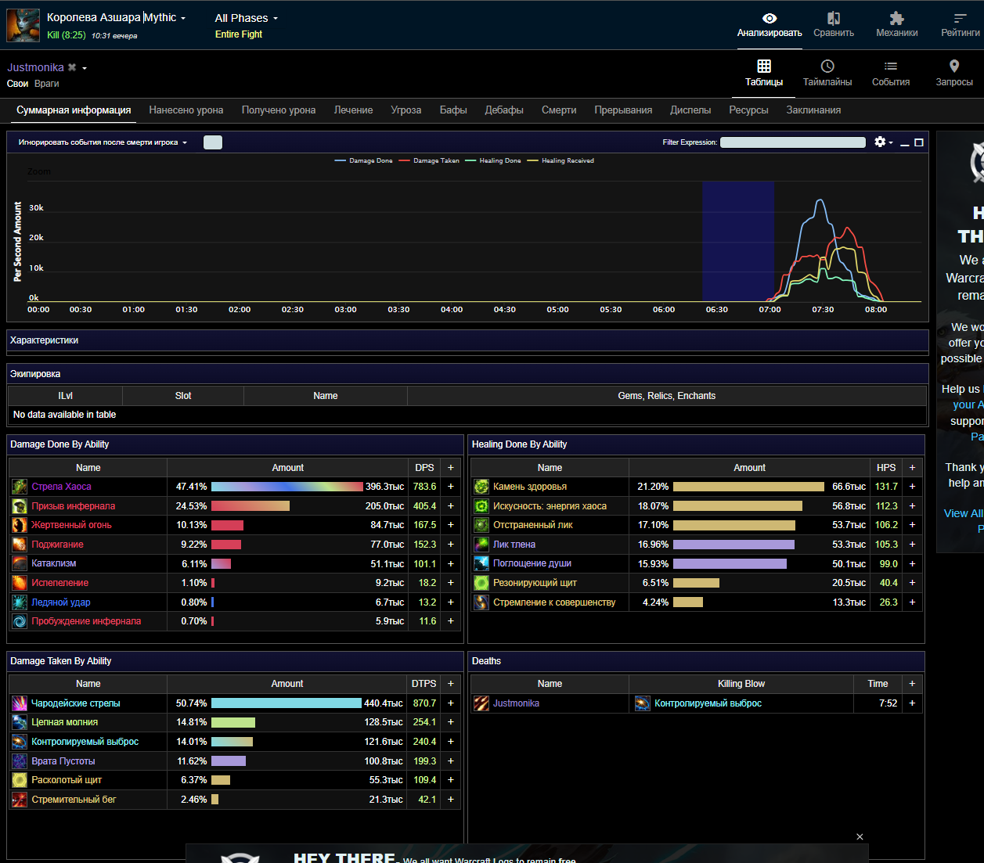Expand the All Phases dropdown
The height and width of the screenshot is (863, 984).
point(246,18)
